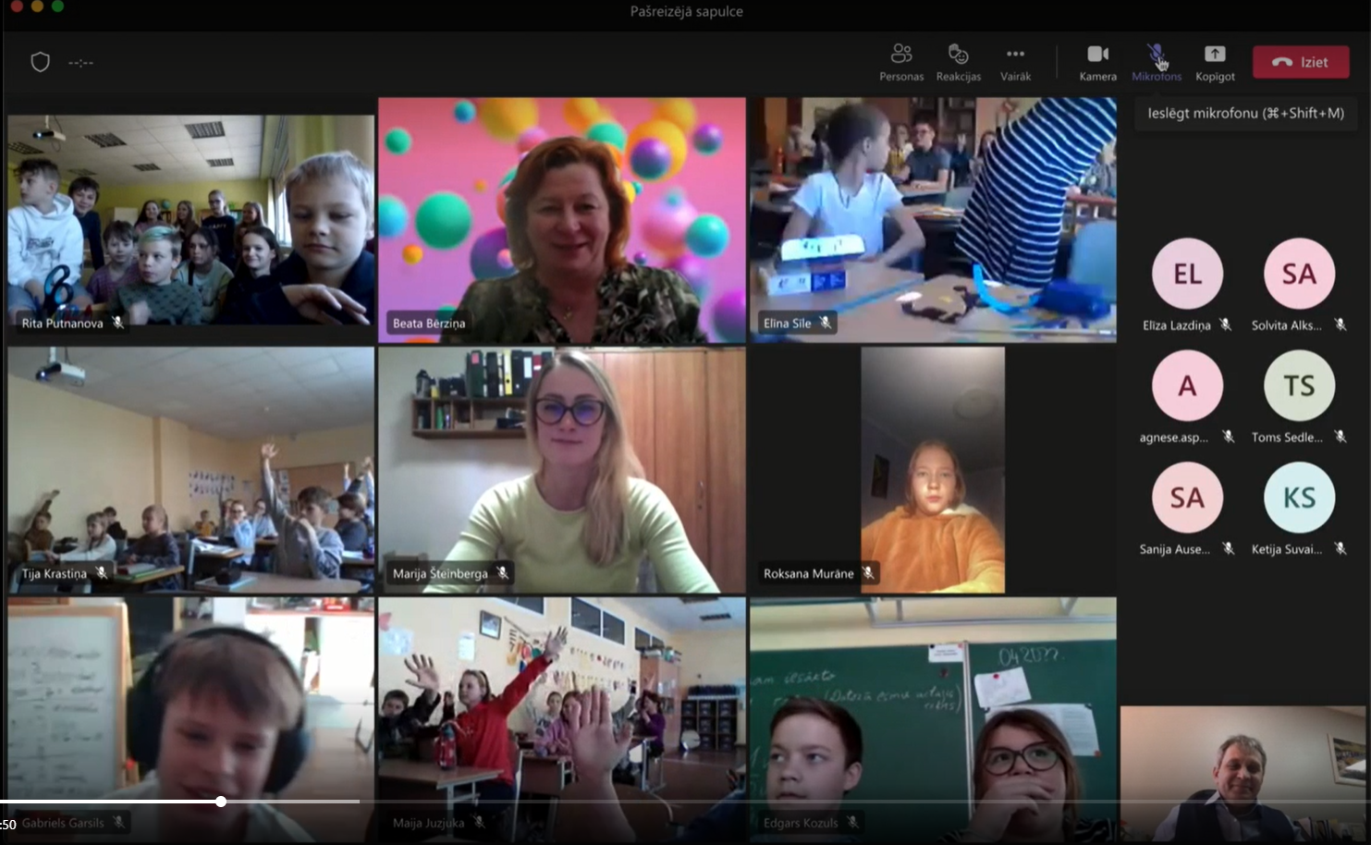The width and height of the screenshot is (1371, 845).
Task: Click the macOS green fullscreen window button
Action: point(57,6)
